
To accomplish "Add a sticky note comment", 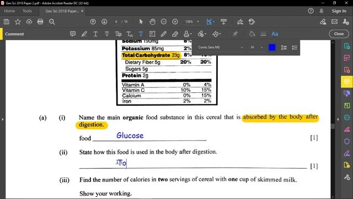I will point(73,34).
